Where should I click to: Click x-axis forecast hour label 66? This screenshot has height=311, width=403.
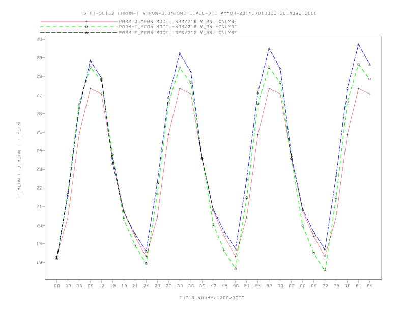coord(303,286)
